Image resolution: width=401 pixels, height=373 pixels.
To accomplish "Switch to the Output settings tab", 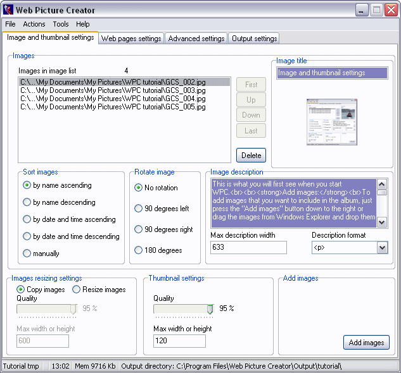I will [254, 39].
